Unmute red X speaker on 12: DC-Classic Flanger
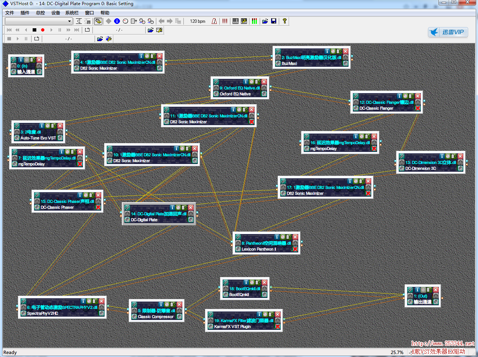Viewport: 478px width, 357px height. [x=418, y=108]
